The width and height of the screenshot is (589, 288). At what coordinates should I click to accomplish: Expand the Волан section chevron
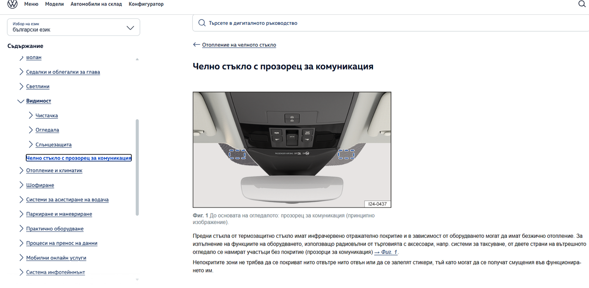point(21,58)
